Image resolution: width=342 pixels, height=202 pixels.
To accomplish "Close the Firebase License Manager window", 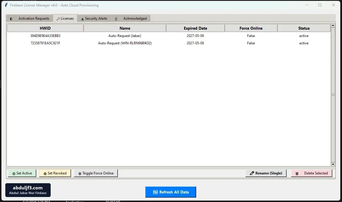I will (x=333, y=5).
